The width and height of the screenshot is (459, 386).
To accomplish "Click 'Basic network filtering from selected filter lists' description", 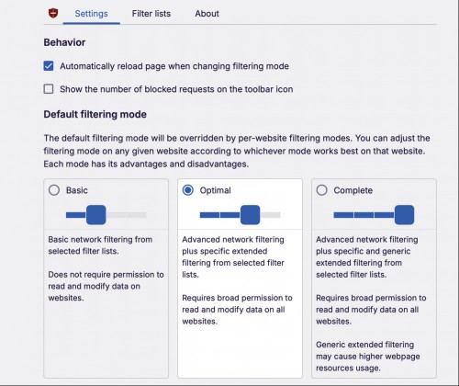I will coord(100,245).
